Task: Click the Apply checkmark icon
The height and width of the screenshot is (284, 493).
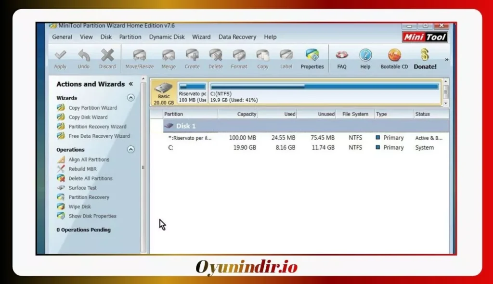Action: point(60,56)
